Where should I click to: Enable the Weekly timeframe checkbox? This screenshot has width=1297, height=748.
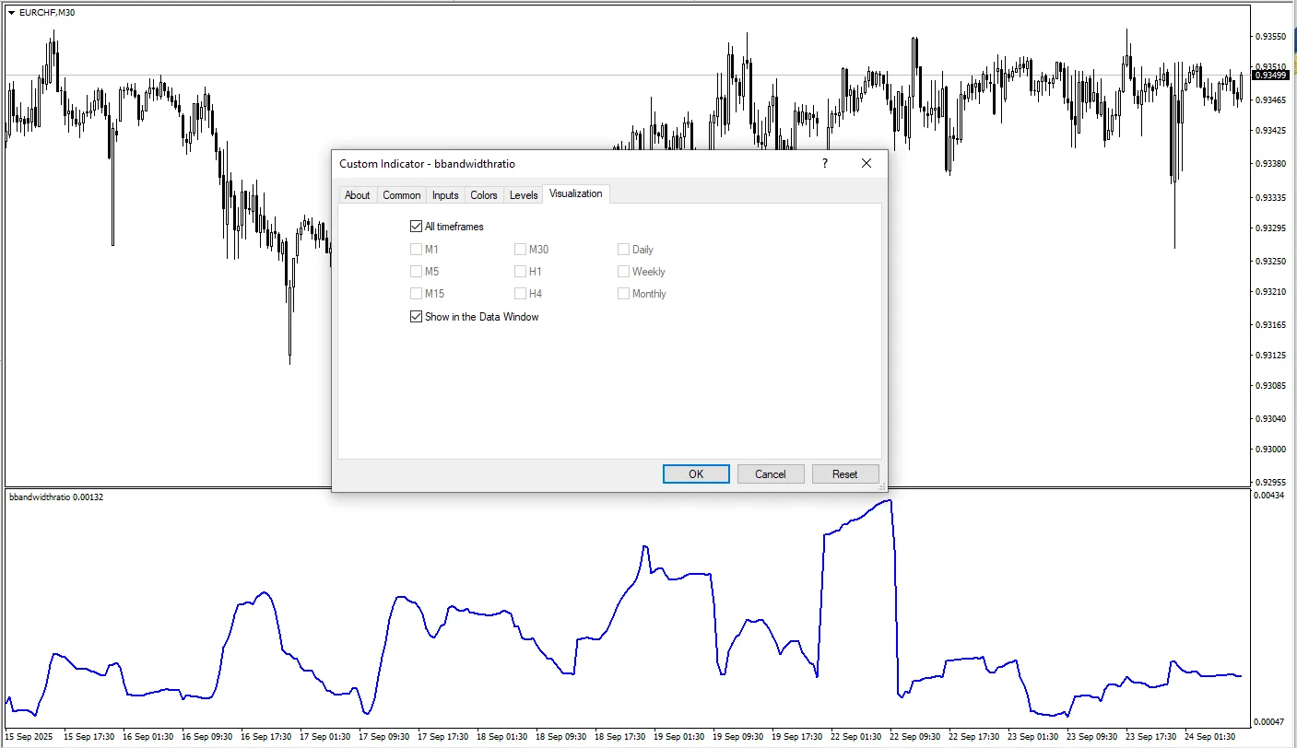click(x=623, y=272)
